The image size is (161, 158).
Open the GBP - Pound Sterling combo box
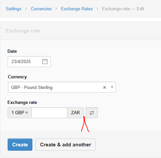62,87
